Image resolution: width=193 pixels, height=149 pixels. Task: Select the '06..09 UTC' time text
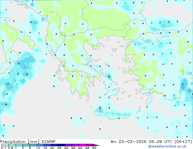click(x=160, y=142)
